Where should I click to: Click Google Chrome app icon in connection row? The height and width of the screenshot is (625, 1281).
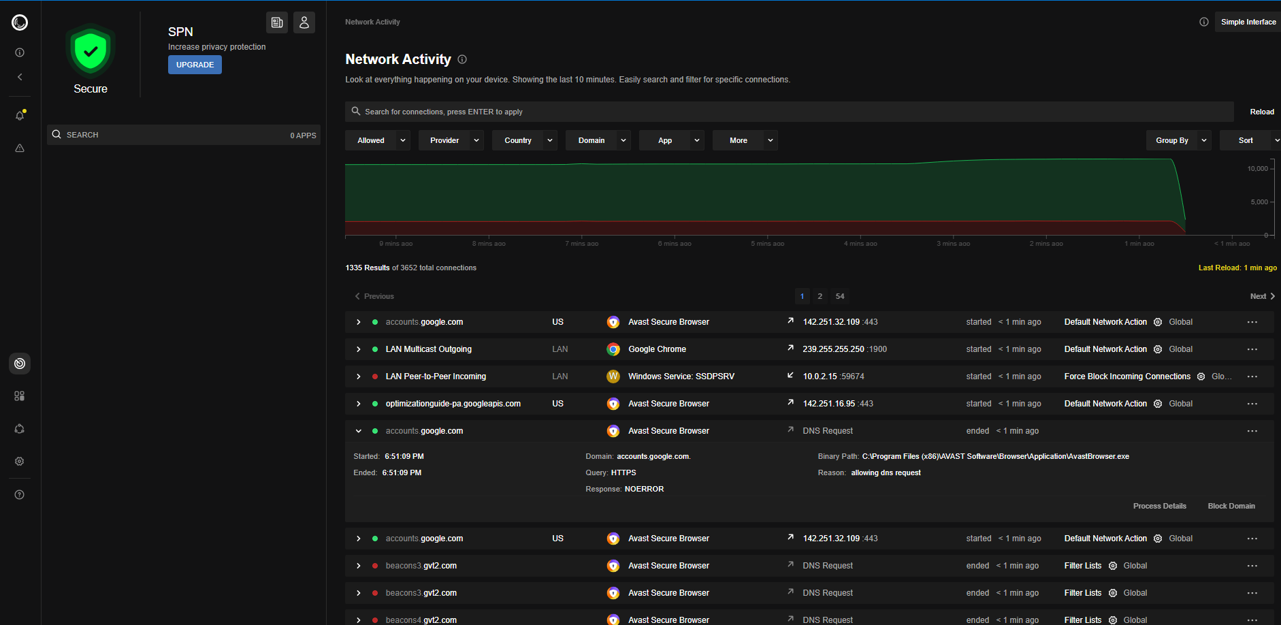[x=613, y=349]
